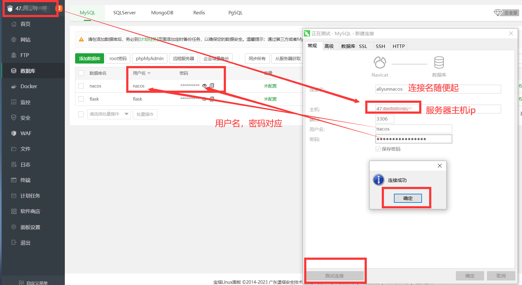Open the 自定义菜单 icon at sidebar bottom

coord(22,283)
